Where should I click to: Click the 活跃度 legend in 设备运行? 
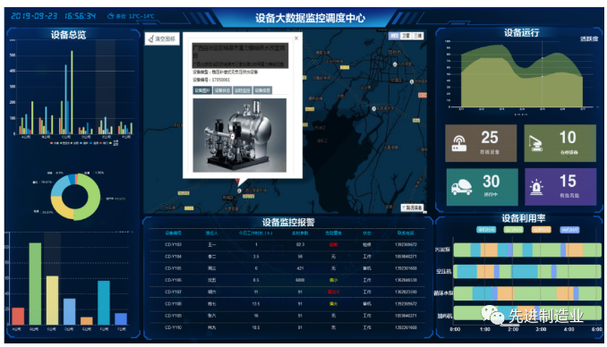(589, 38)
